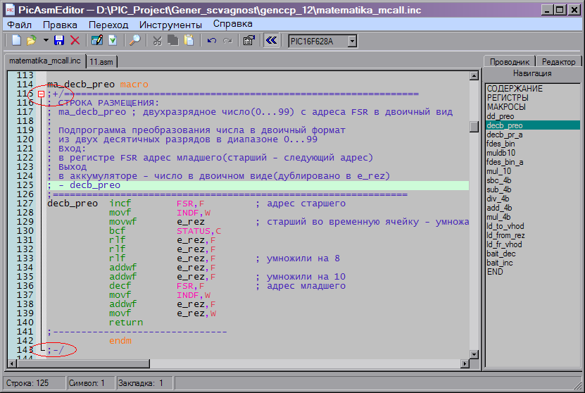The width and height of the screenshot is (585, 393).
Task: Select mul_4b in navigation list
Action: (x=532, y=216)
